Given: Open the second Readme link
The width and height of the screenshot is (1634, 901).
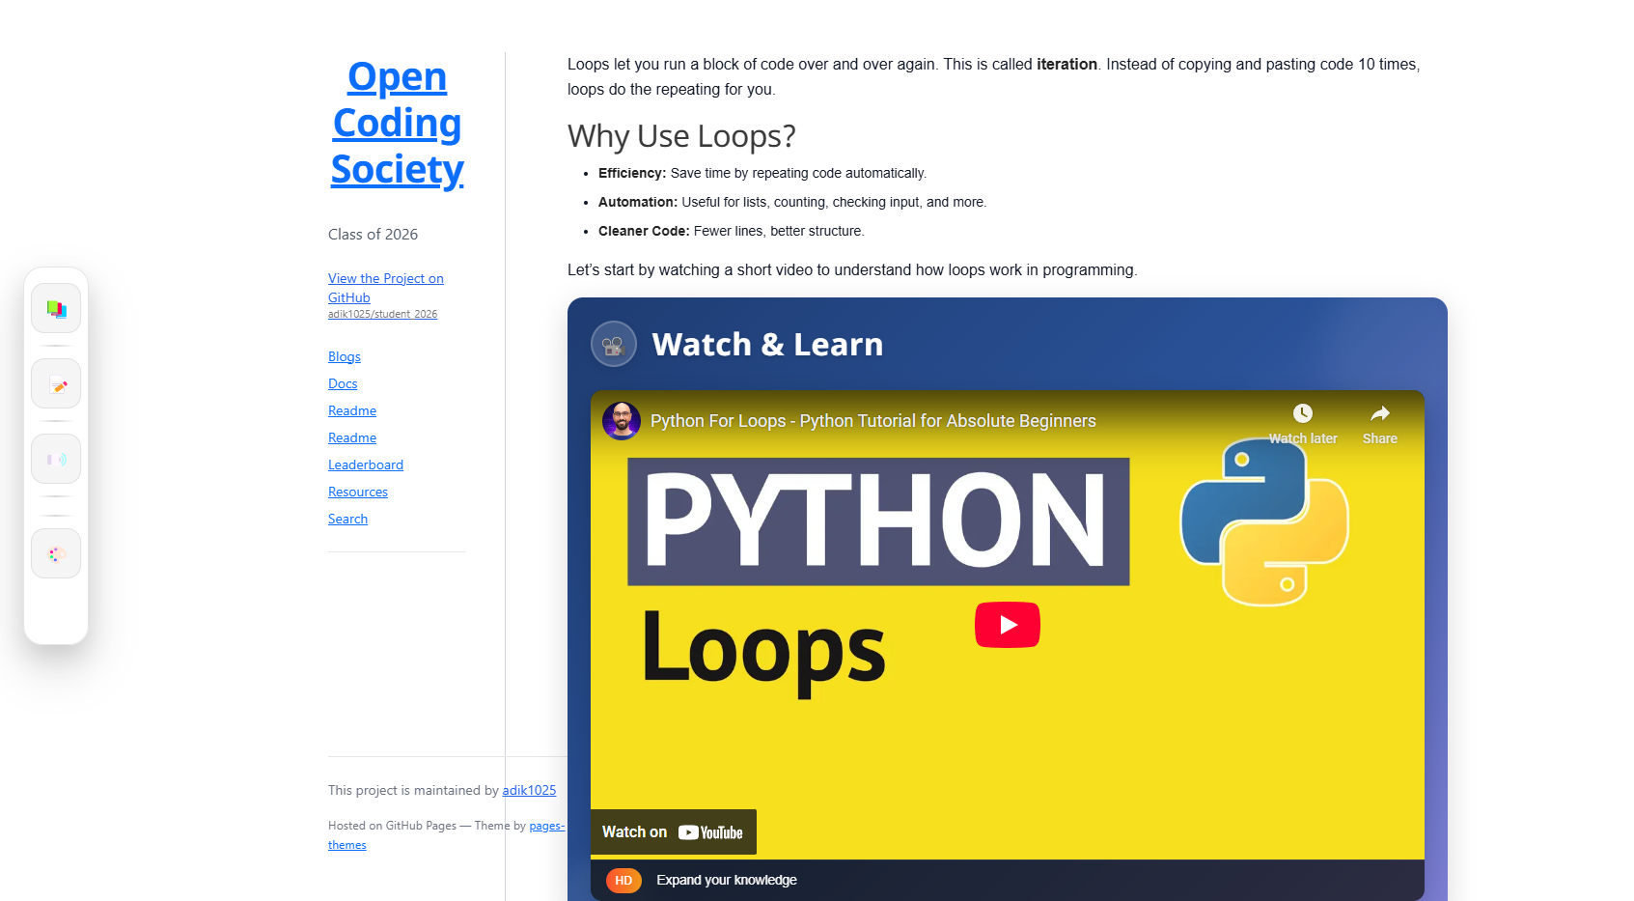Looking at the screenshot, I should click(x=352, y=437).
